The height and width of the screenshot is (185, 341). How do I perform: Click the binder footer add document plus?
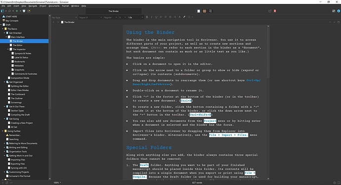pos(2,183)
